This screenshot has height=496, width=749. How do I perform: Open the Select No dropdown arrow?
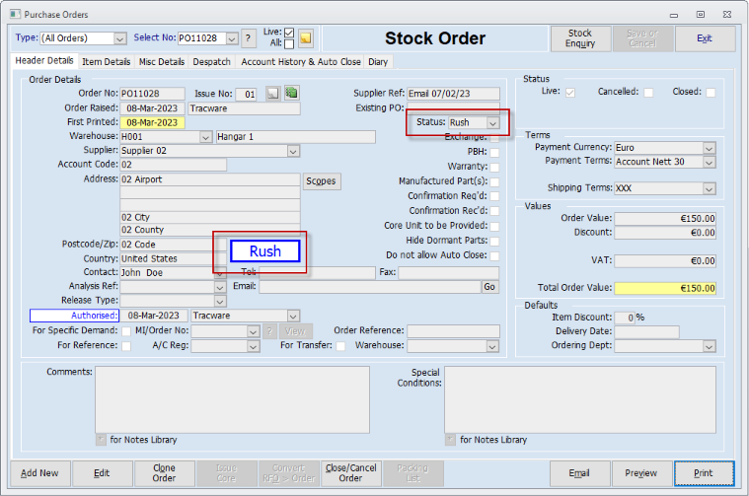click(232, 38)
